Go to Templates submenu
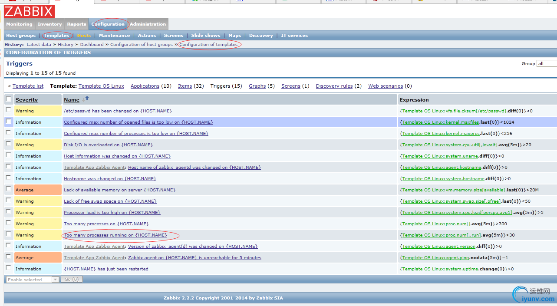This screenshot has height=306, width=557. coord(56,36)
